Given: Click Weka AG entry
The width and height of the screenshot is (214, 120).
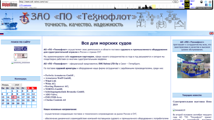Looking at the screenshot, I should 50,84.
